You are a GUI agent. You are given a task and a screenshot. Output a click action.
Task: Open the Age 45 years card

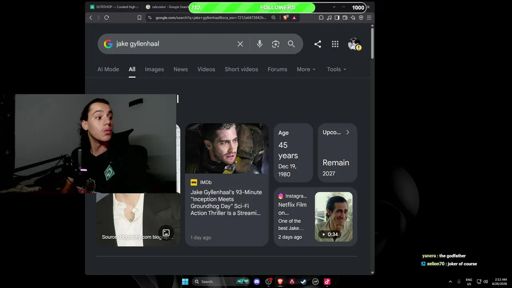click(x=293, y=153)
